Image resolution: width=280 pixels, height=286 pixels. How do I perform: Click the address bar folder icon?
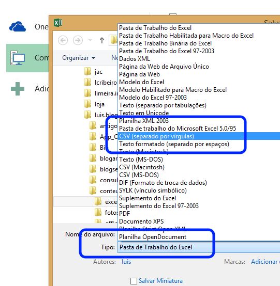(x=113, y=40)
